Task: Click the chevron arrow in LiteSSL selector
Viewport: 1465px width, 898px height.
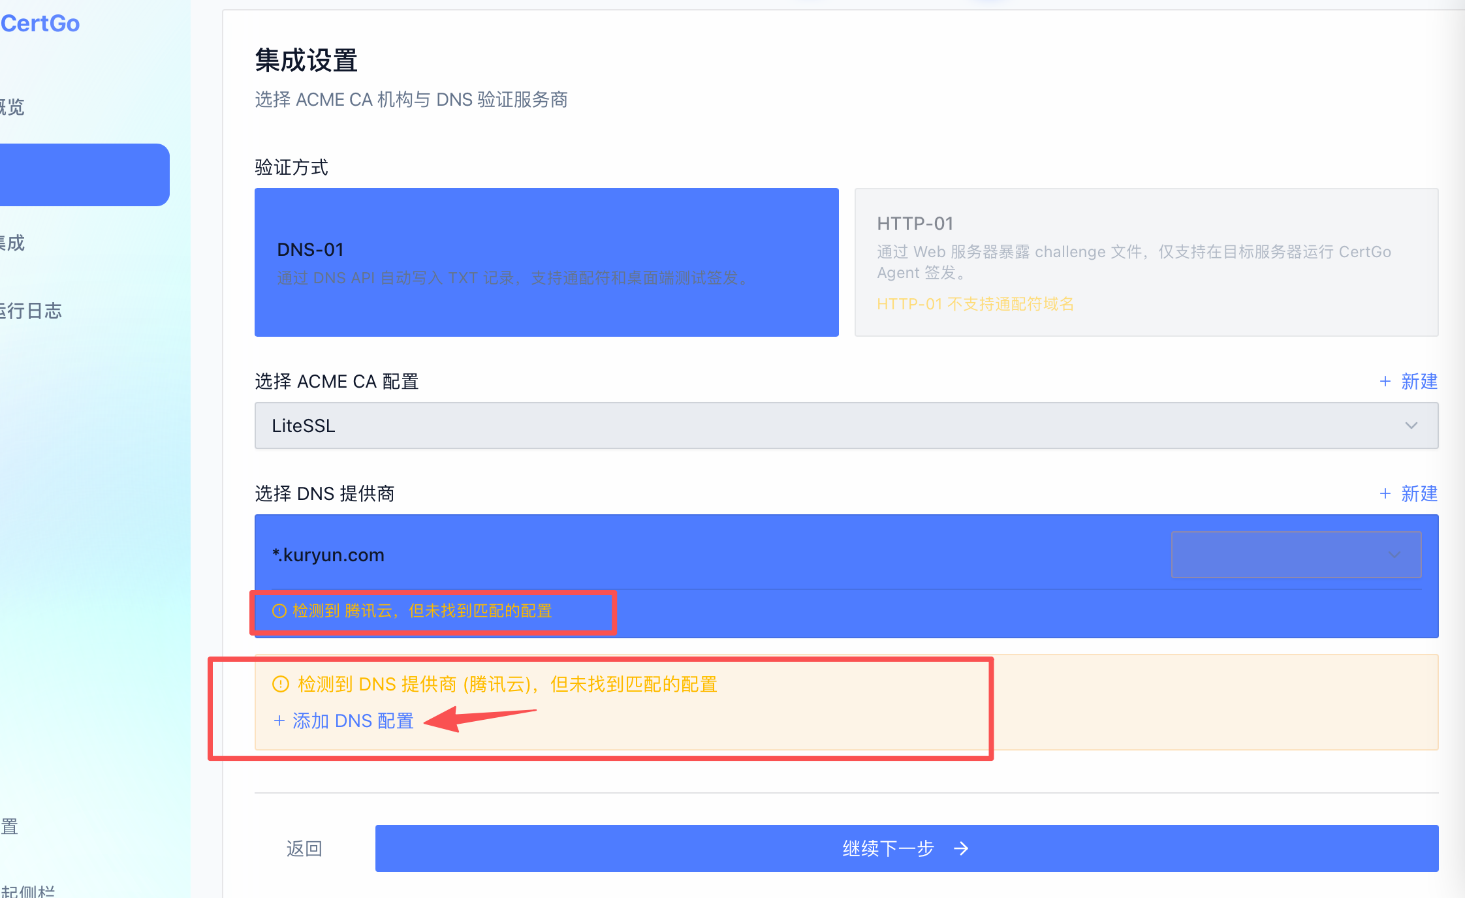Action: (x=1411, y=426)
